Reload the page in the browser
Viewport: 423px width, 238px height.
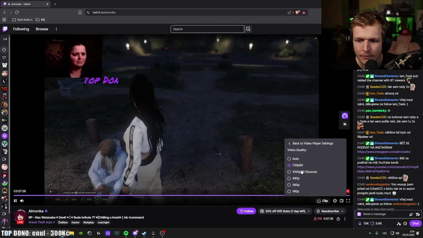coord(17,12)
